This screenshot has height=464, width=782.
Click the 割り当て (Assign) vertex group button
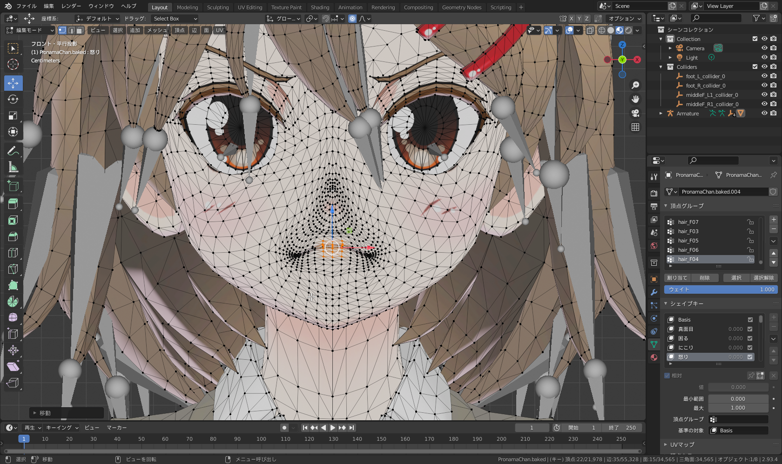[x=677, y=277]
